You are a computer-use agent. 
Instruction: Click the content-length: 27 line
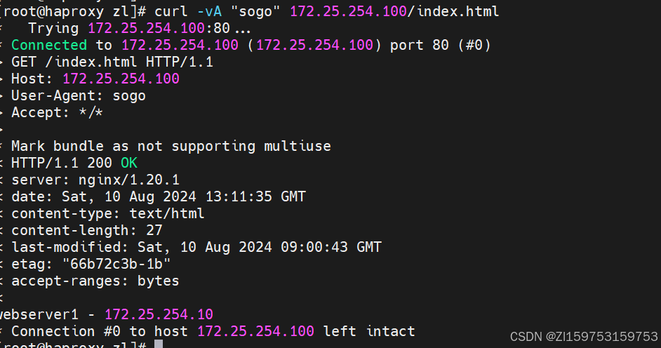[87, 230]
